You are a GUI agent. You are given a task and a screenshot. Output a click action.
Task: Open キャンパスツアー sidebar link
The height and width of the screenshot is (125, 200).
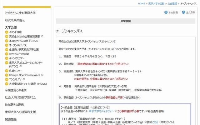tap(17, 58)
